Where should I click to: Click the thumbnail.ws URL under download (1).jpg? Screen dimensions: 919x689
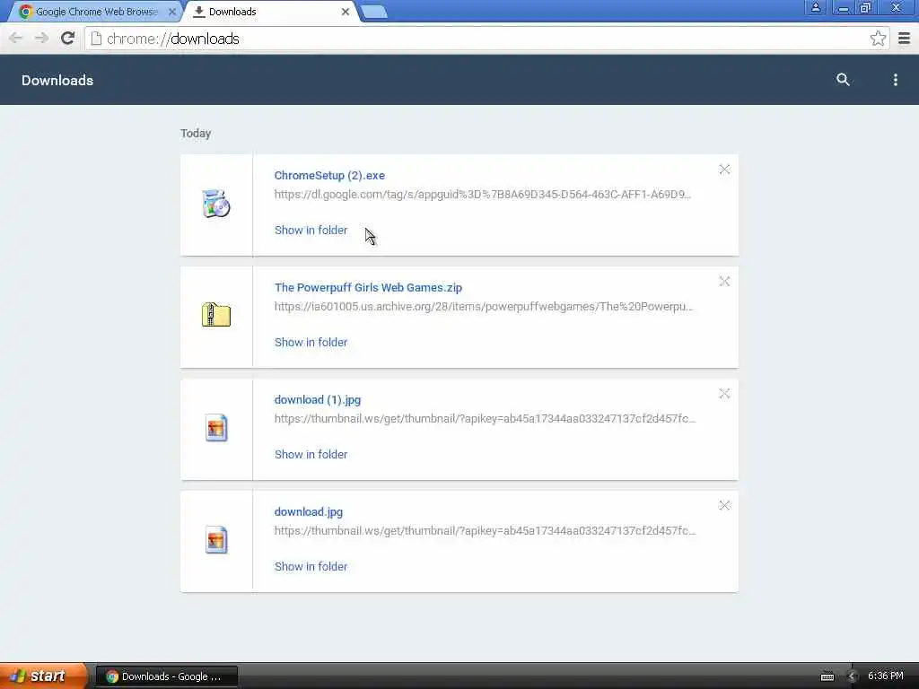486,418
